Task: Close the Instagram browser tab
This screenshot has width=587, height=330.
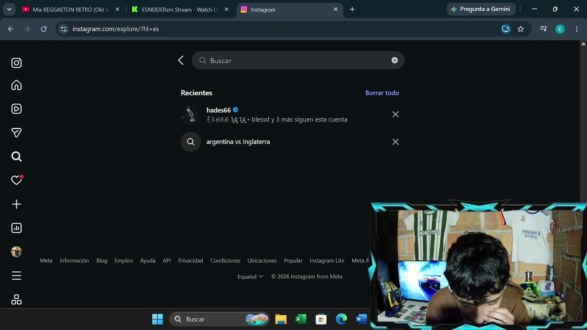Action: [336, 9]
